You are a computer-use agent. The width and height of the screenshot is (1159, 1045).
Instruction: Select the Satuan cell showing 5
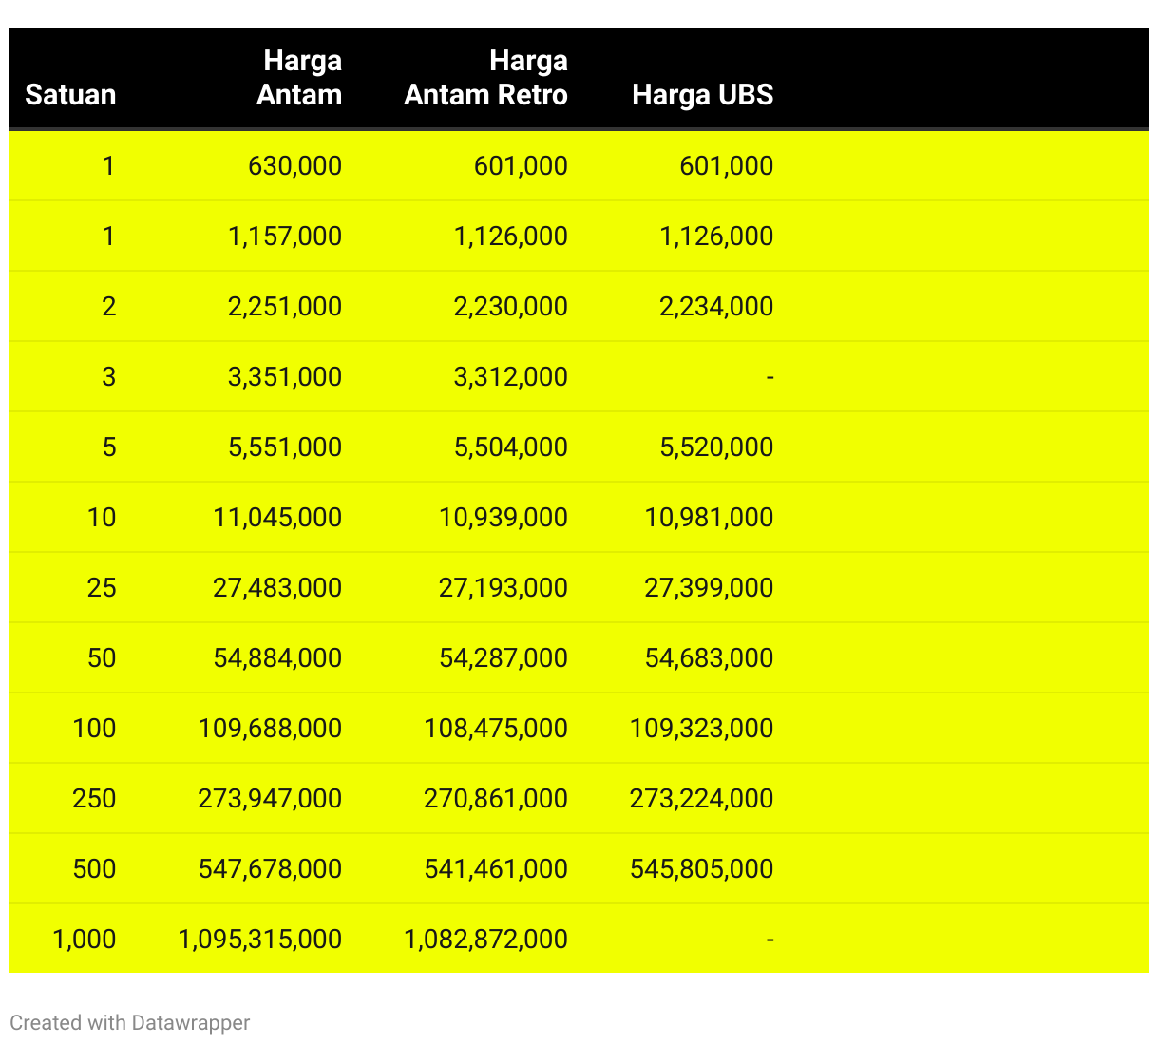[x=109, y=447]
